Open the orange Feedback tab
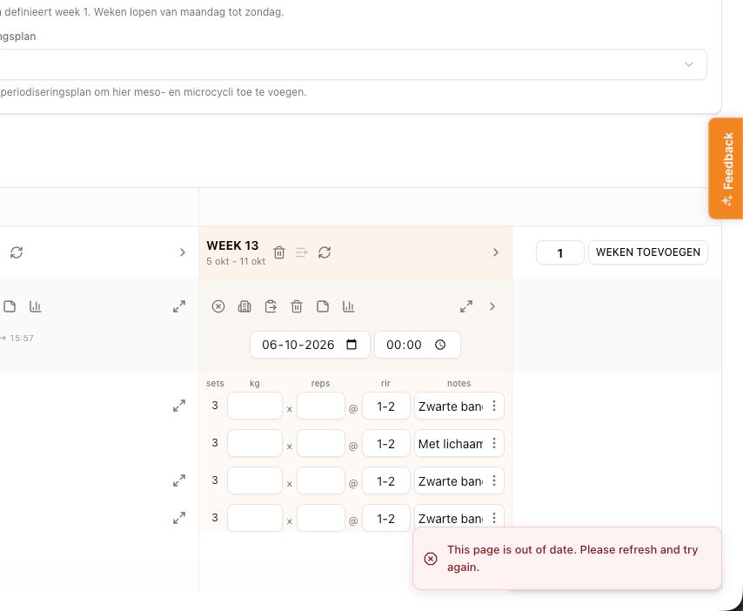Viewport: 743px width, 611px height. click(x=726, y=168)
